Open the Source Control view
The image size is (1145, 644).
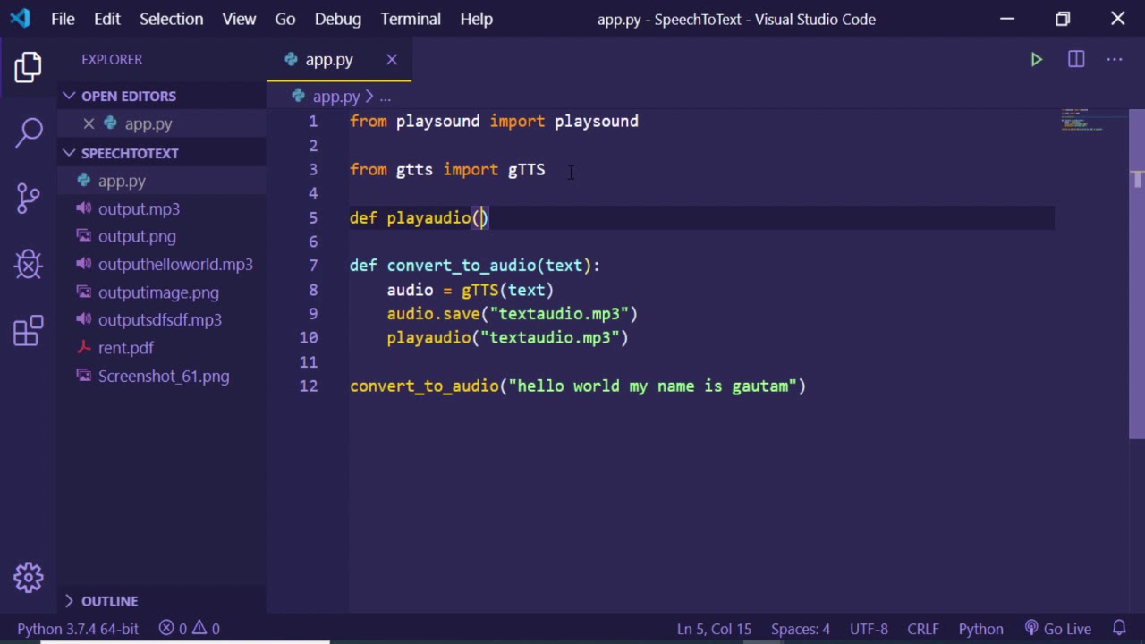coord(29,198)
